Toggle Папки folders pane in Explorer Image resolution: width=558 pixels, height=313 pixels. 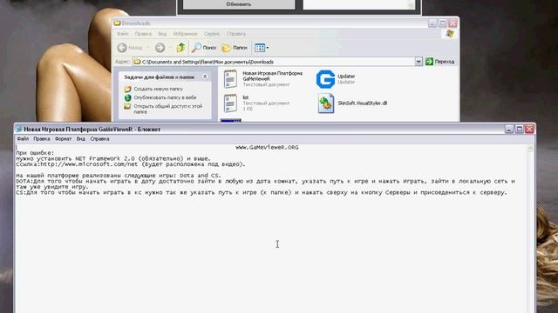coord(235,48)
